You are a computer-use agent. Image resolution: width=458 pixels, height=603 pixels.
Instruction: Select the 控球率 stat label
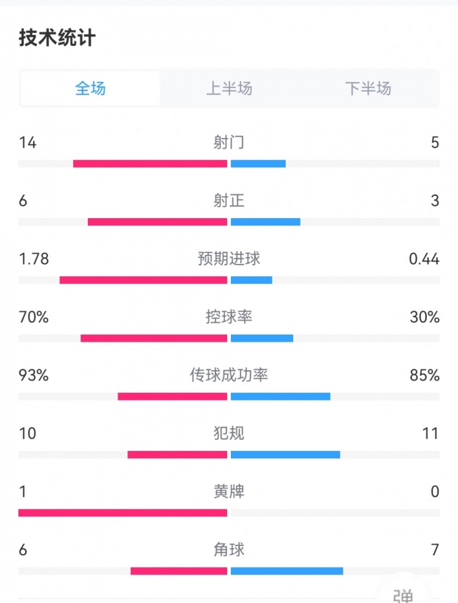(229, 317)
